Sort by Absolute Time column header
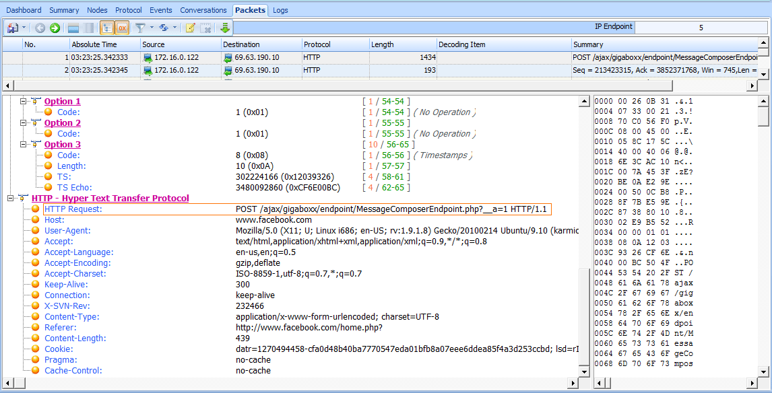772x393 pixels. pos(104,45)
